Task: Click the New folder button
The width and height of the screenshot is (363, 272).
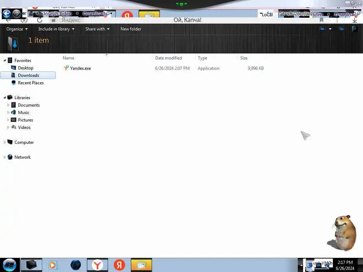Action: [x=131, y=29]
